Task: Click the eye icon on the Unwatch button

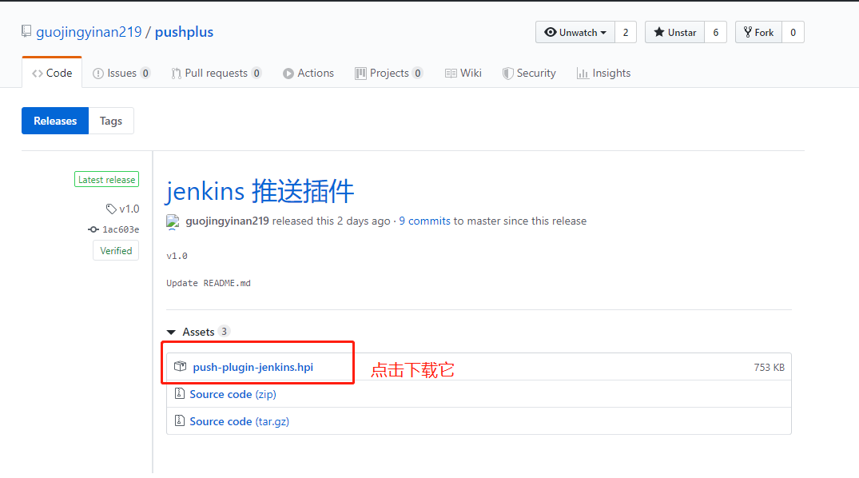Action: point(551,32)
